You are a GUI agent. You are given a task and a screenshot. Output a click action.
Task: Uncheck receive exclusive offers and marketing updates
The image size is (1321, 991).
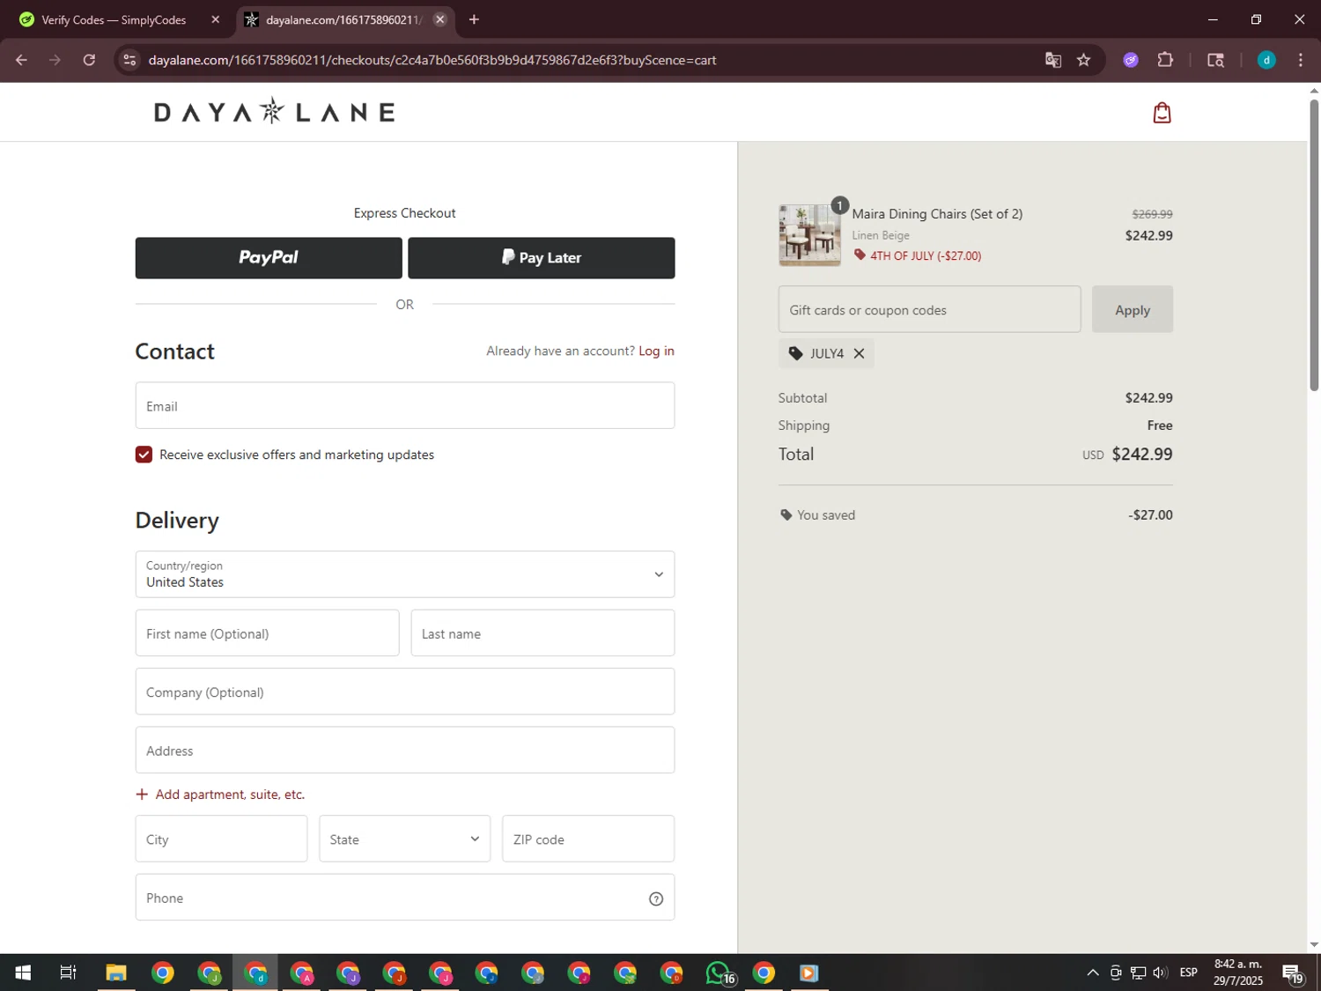(x=144, y=455)
